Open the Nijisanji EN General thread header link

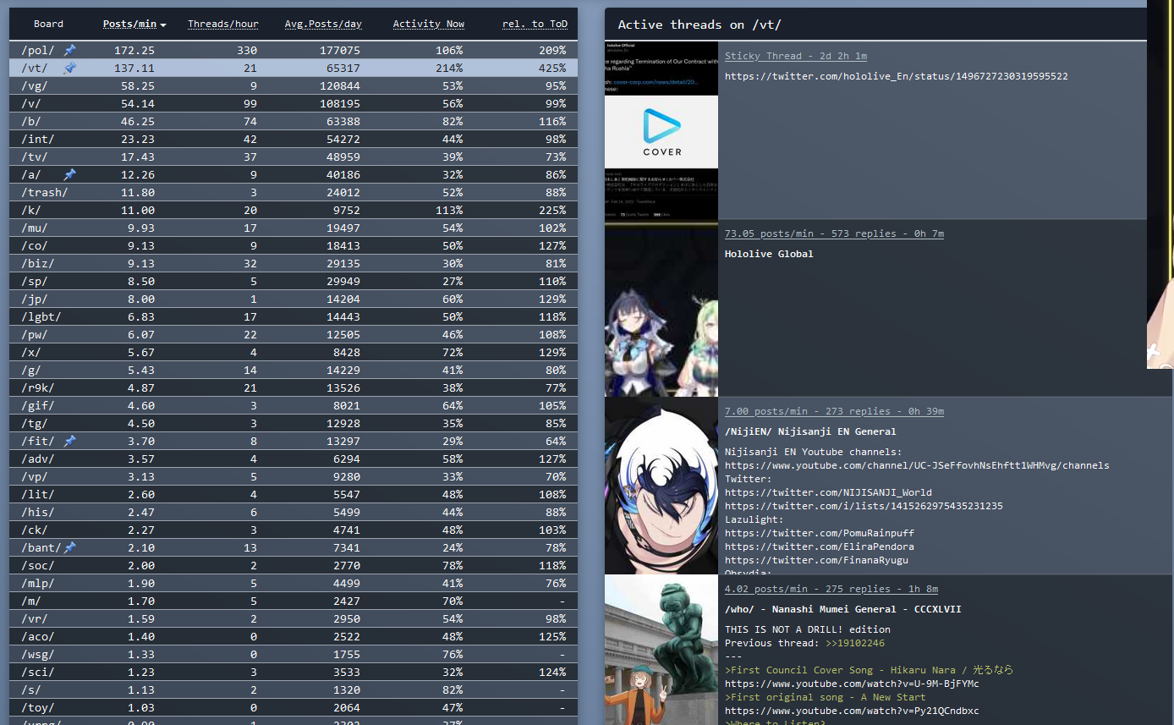click(834, 411)
